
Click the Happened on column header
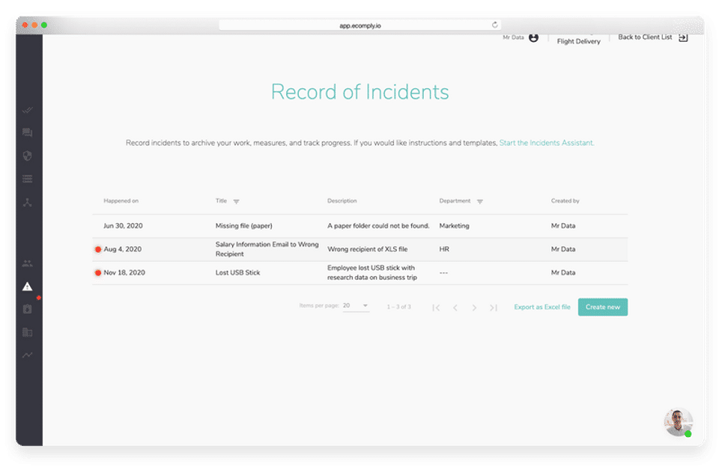(121, 201)
